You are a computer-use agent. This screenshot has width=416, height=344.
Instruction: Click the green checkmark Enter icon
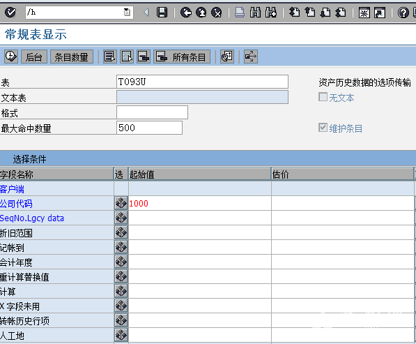[10, 13]
